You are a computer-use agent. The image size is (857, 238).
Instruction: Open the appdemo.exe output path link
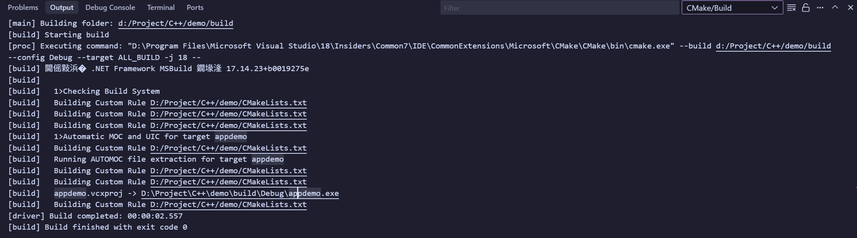tap(239, 193)
